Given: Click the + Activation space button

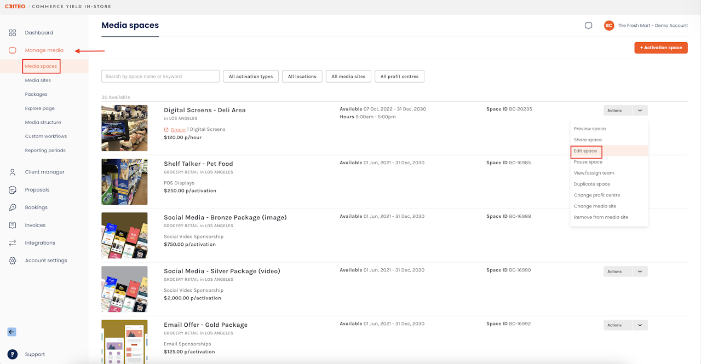Looking at the screenshot, I should (x=660, y=48).
